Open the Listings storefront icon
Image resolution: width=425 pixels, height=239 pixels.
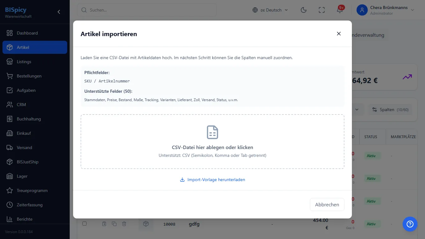pyautogui.click(x=10, y=62)
